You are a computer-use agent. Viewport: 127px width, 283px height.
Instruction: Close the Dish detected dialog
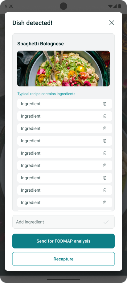(112, 23)
